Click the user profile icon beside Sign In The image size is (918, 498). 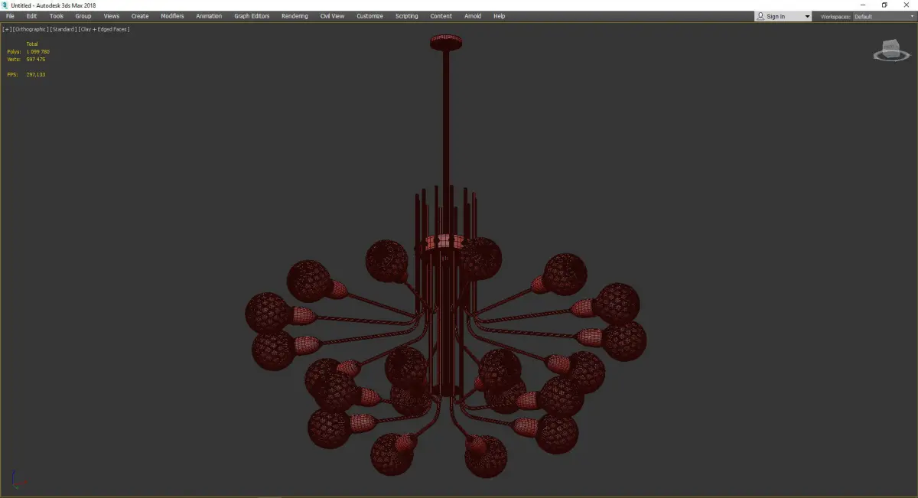coord(760,16)
